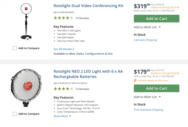Click Calculate Shipping link
The width and height of the screenshot is (188, 127).
(145, 40)
